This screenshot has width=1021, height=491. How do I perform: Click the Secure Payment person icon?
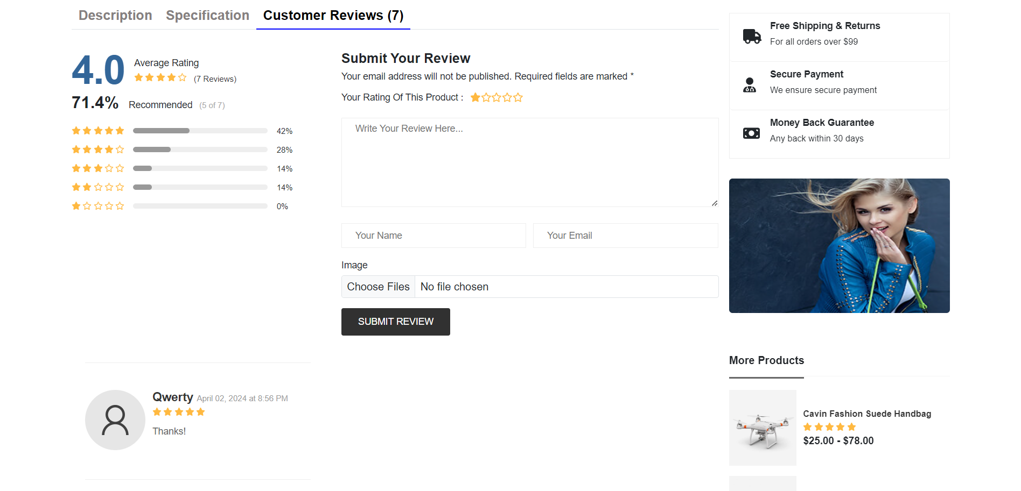coord(750,85)
